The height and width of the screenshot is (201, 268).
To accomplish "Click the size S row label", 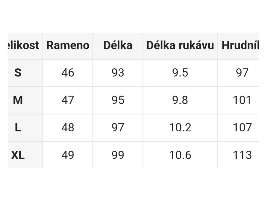I will (x=18, y=73).
